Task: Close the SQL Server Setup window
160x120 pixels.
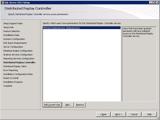Action: 157,3
